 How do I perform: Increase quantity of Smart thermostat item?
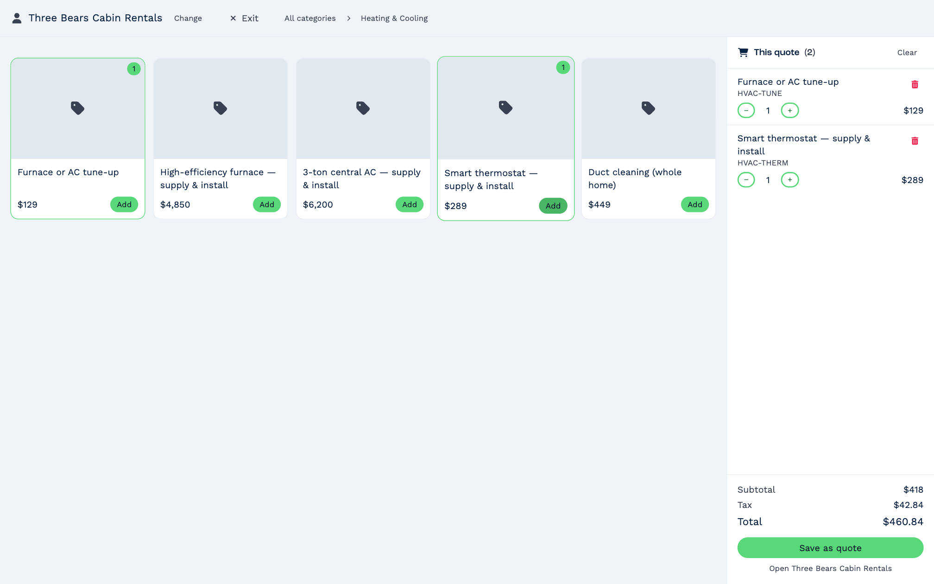[789, 180]
